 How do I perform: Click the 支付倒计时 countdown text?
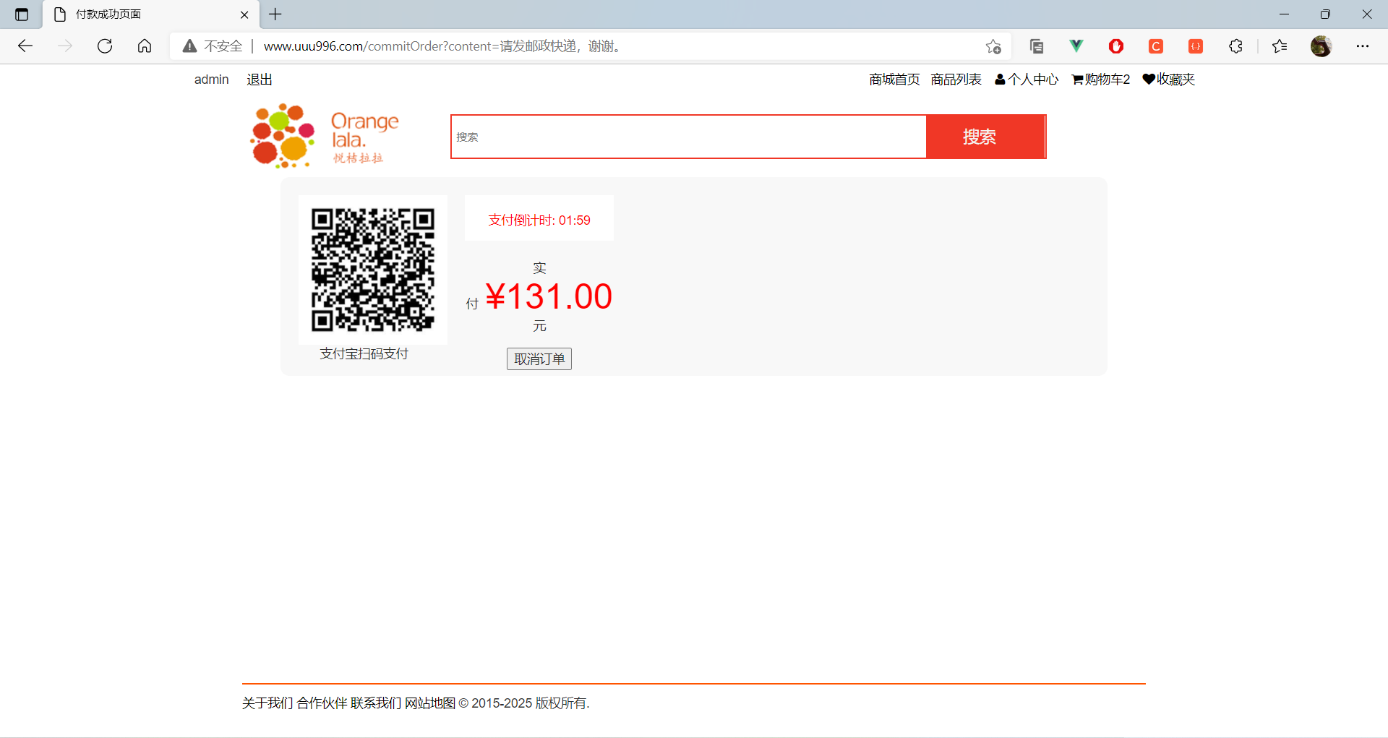[539, 220]
